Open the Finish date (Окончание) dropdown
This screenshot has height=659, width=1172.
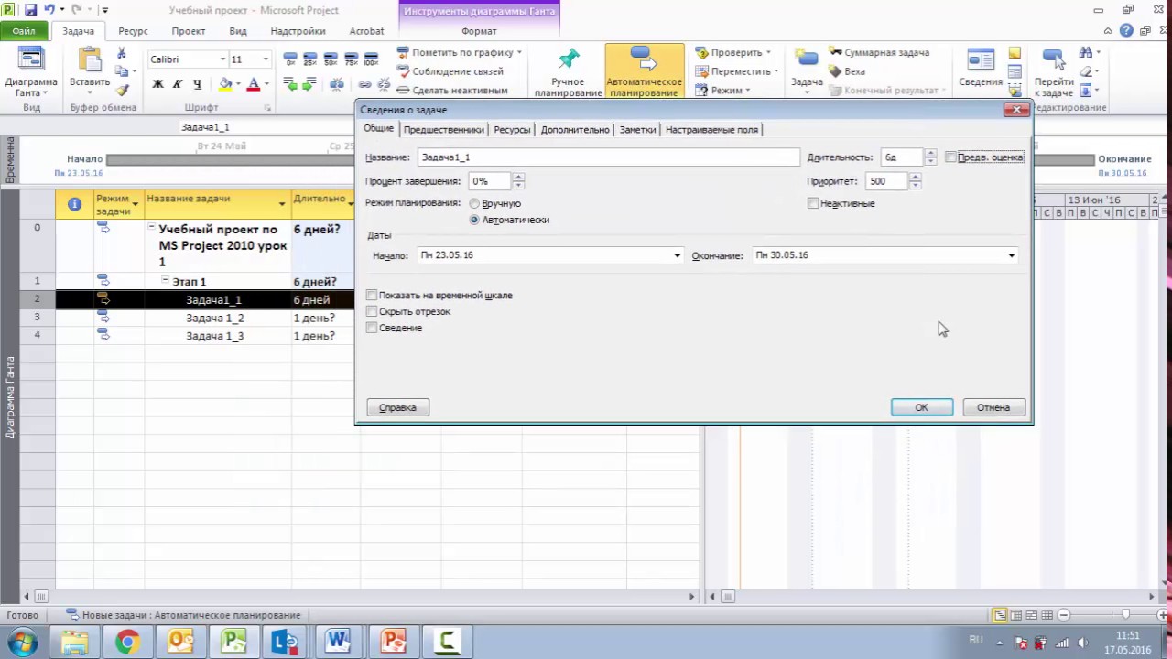coord(1012,255)
